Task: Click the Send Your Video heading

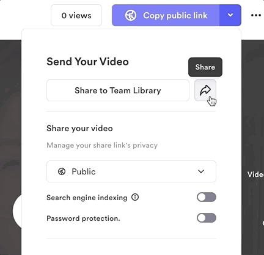Action: [x=87, y=62]
